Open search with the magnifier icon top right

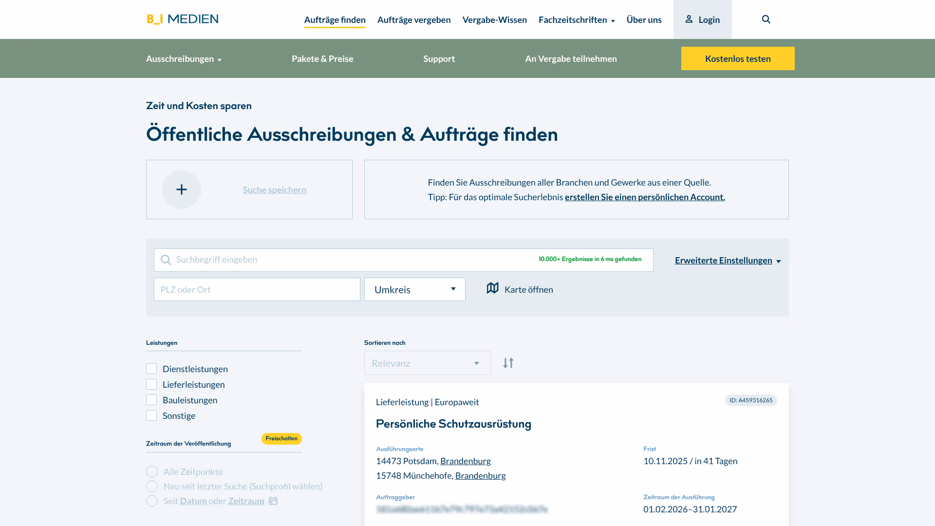(766, 19)
